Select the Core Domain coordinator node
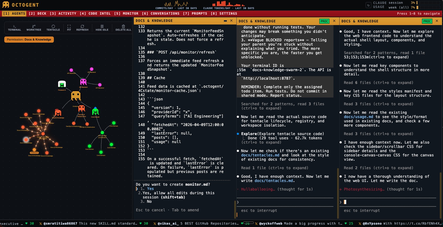443x227 pixels. pos(102,133)
